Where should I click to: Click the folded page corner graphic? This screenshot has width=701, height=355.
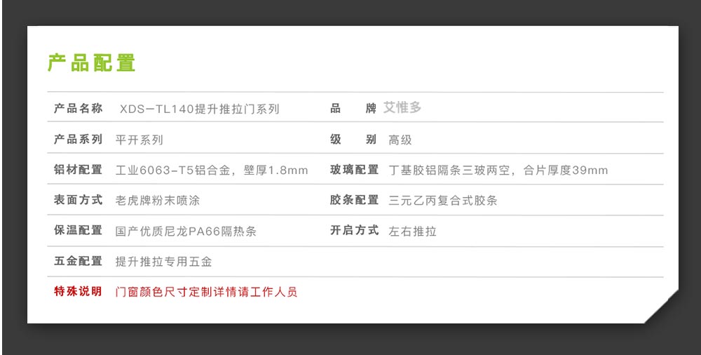click(x=662, y=307)
